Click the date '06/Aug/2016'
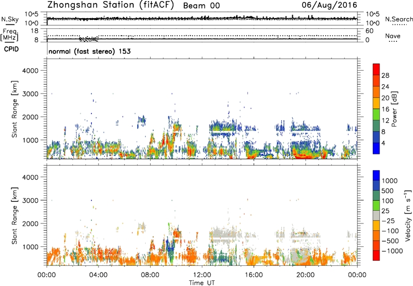413x286 pixels. coord(329,5)
